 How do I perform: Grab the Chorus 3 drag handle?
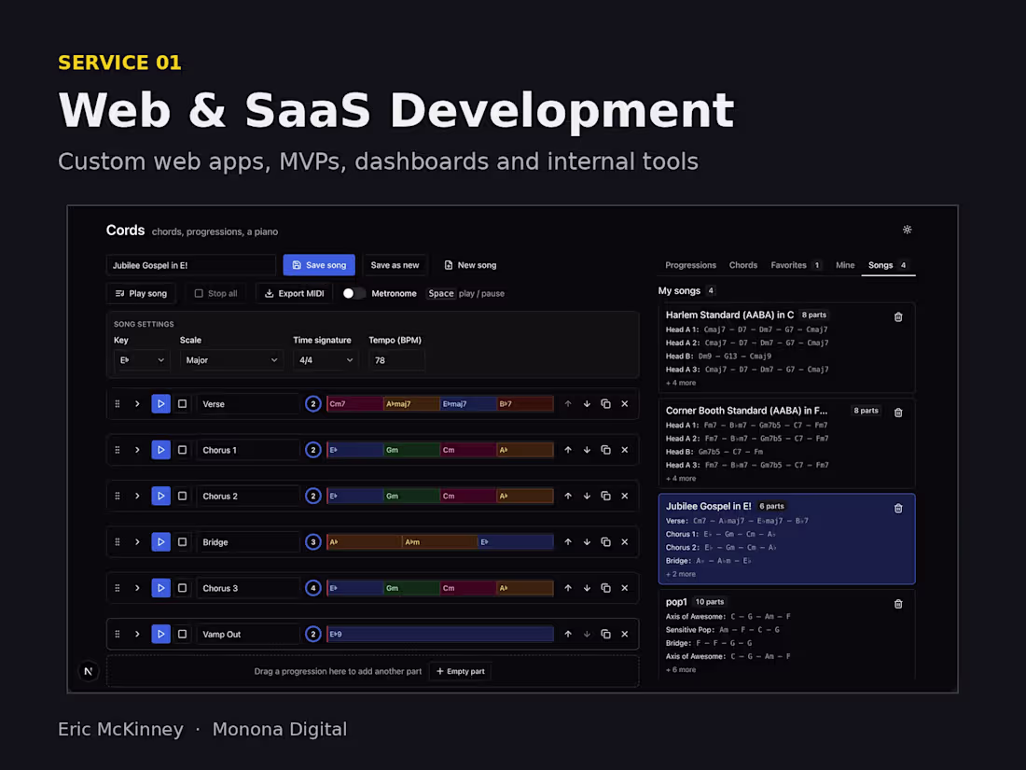118,588
